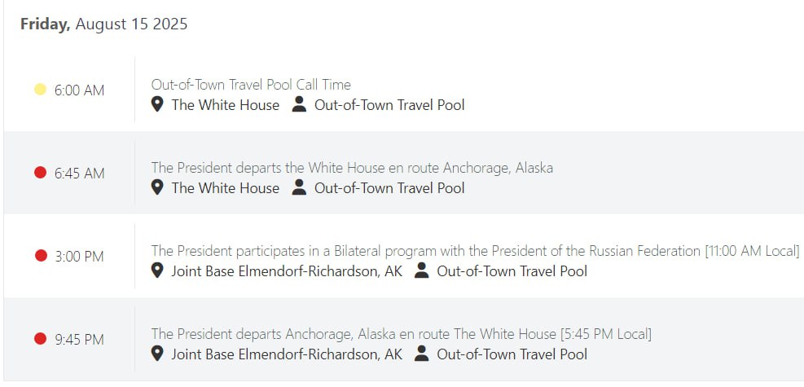This screenshot has height=387, width=804.
Task: Click the location pin icon in the 9:45 PM row
Action: point(158,354)
